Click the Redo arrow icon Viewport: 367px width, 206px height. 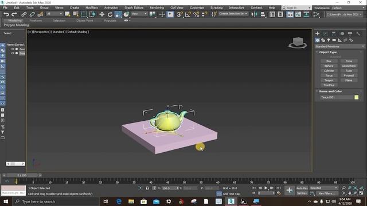point(14,14)
